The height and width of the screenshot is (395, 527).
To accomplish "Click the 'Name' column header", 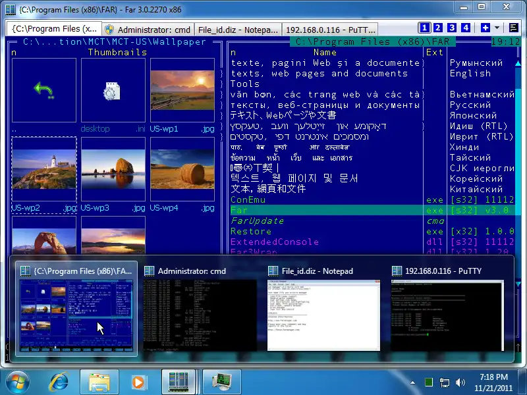I will (x=325, y=53).
